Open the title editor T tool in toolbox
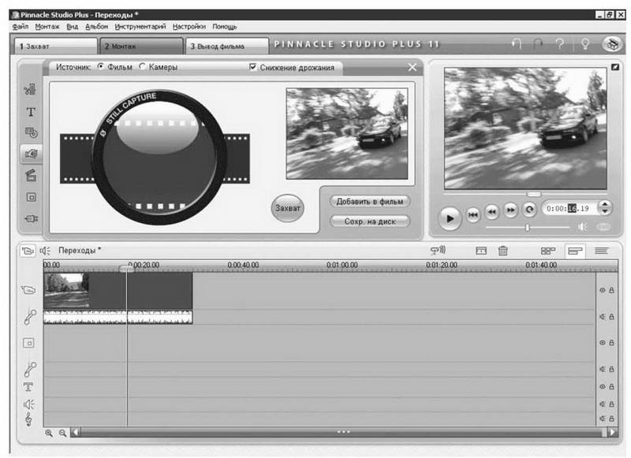The height and width of the screenshot is (458, 631). tap(31, 111)
